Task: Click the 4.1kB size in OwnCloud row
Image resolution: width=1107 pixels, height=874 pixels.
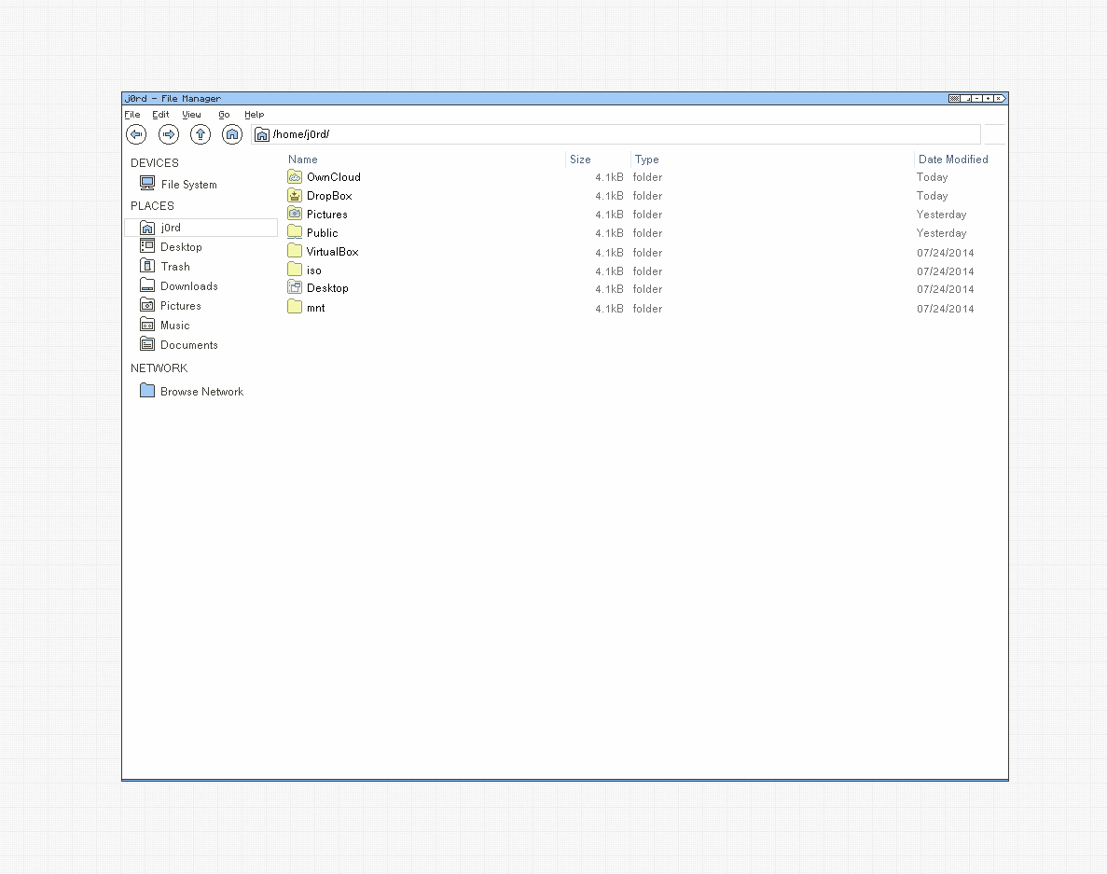Action: [x=609, y=177]
